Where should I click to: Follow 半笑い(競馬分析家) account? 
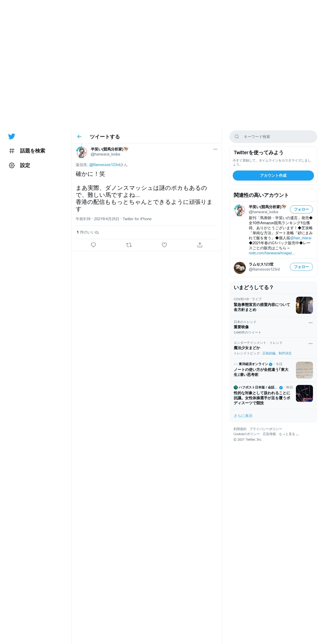(301, 209)
